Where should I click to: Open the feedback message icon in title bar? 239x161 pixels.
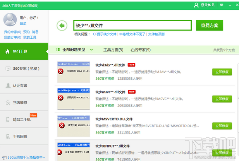coord(222,5)
